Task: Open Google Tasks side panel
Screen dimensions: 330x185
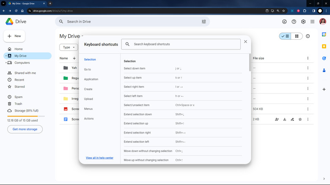Action: click(x=324, y=58)
